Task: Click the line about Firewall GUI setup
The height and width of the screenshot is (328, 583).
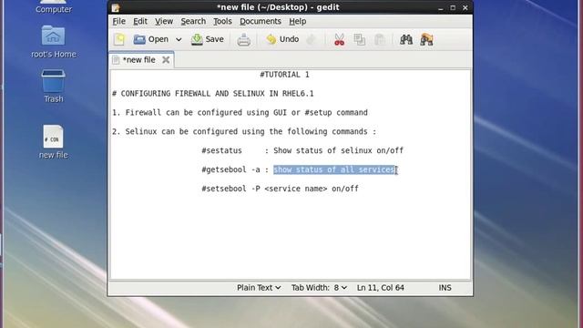Action: (x=240, y=112)
